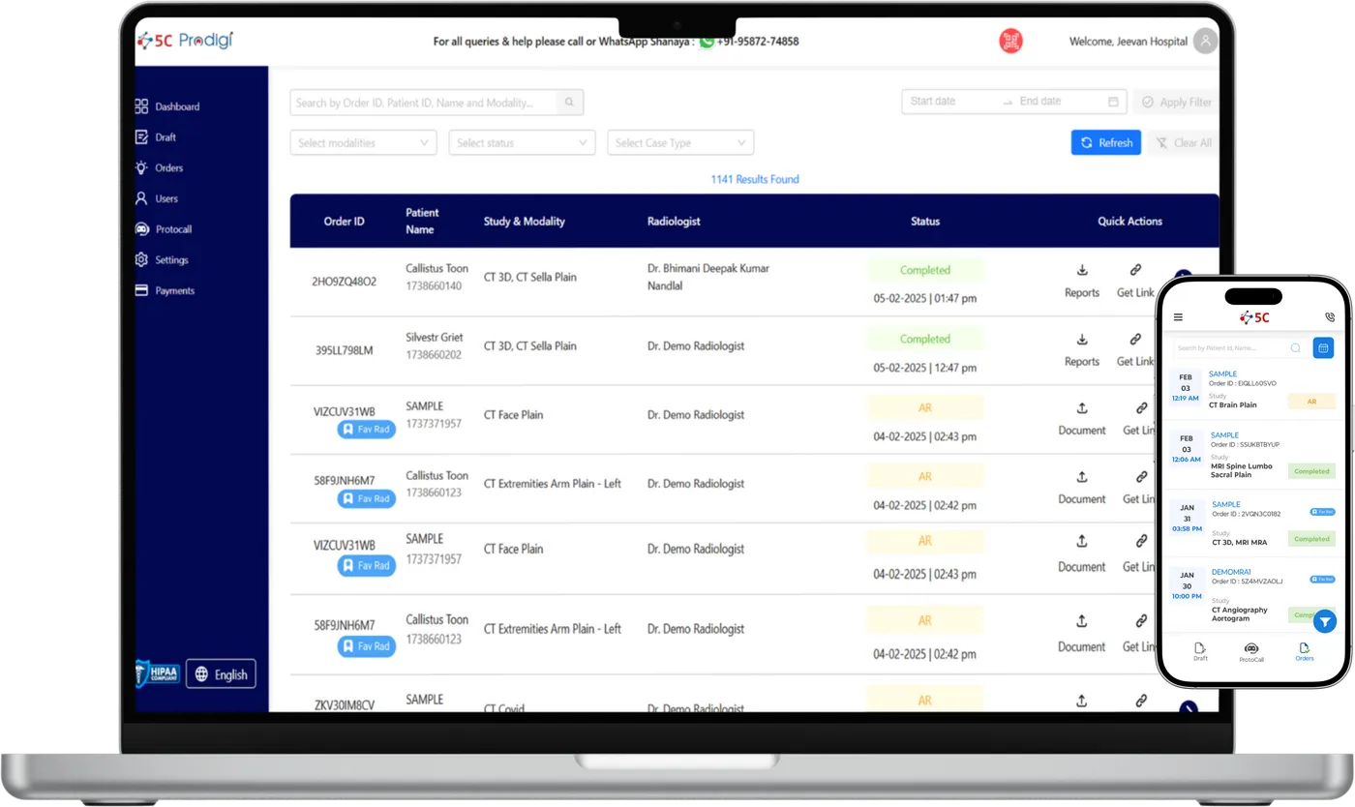The height and width of the screenshot is (807, 1355).
Task: Select the Draft icon in the sidebar
Action: point(140,136)
